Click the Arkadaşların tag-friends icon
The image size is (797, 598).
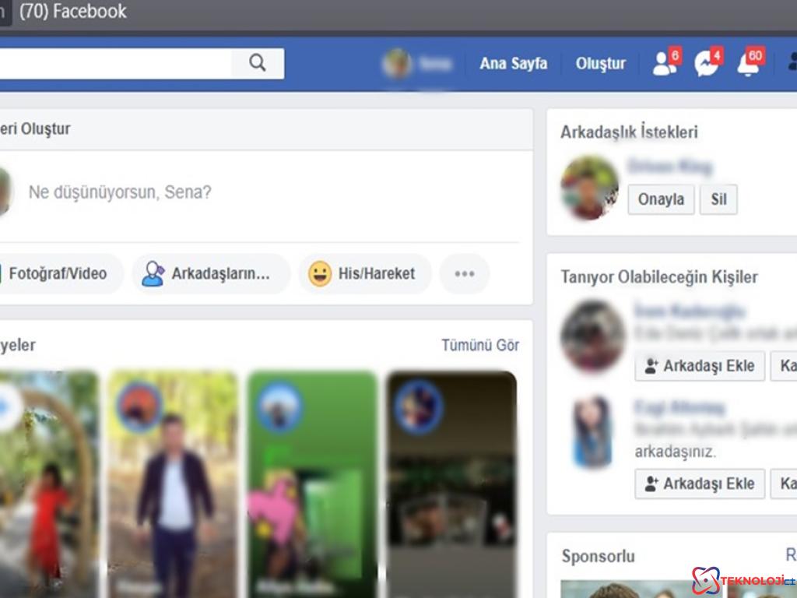[154, 273]
